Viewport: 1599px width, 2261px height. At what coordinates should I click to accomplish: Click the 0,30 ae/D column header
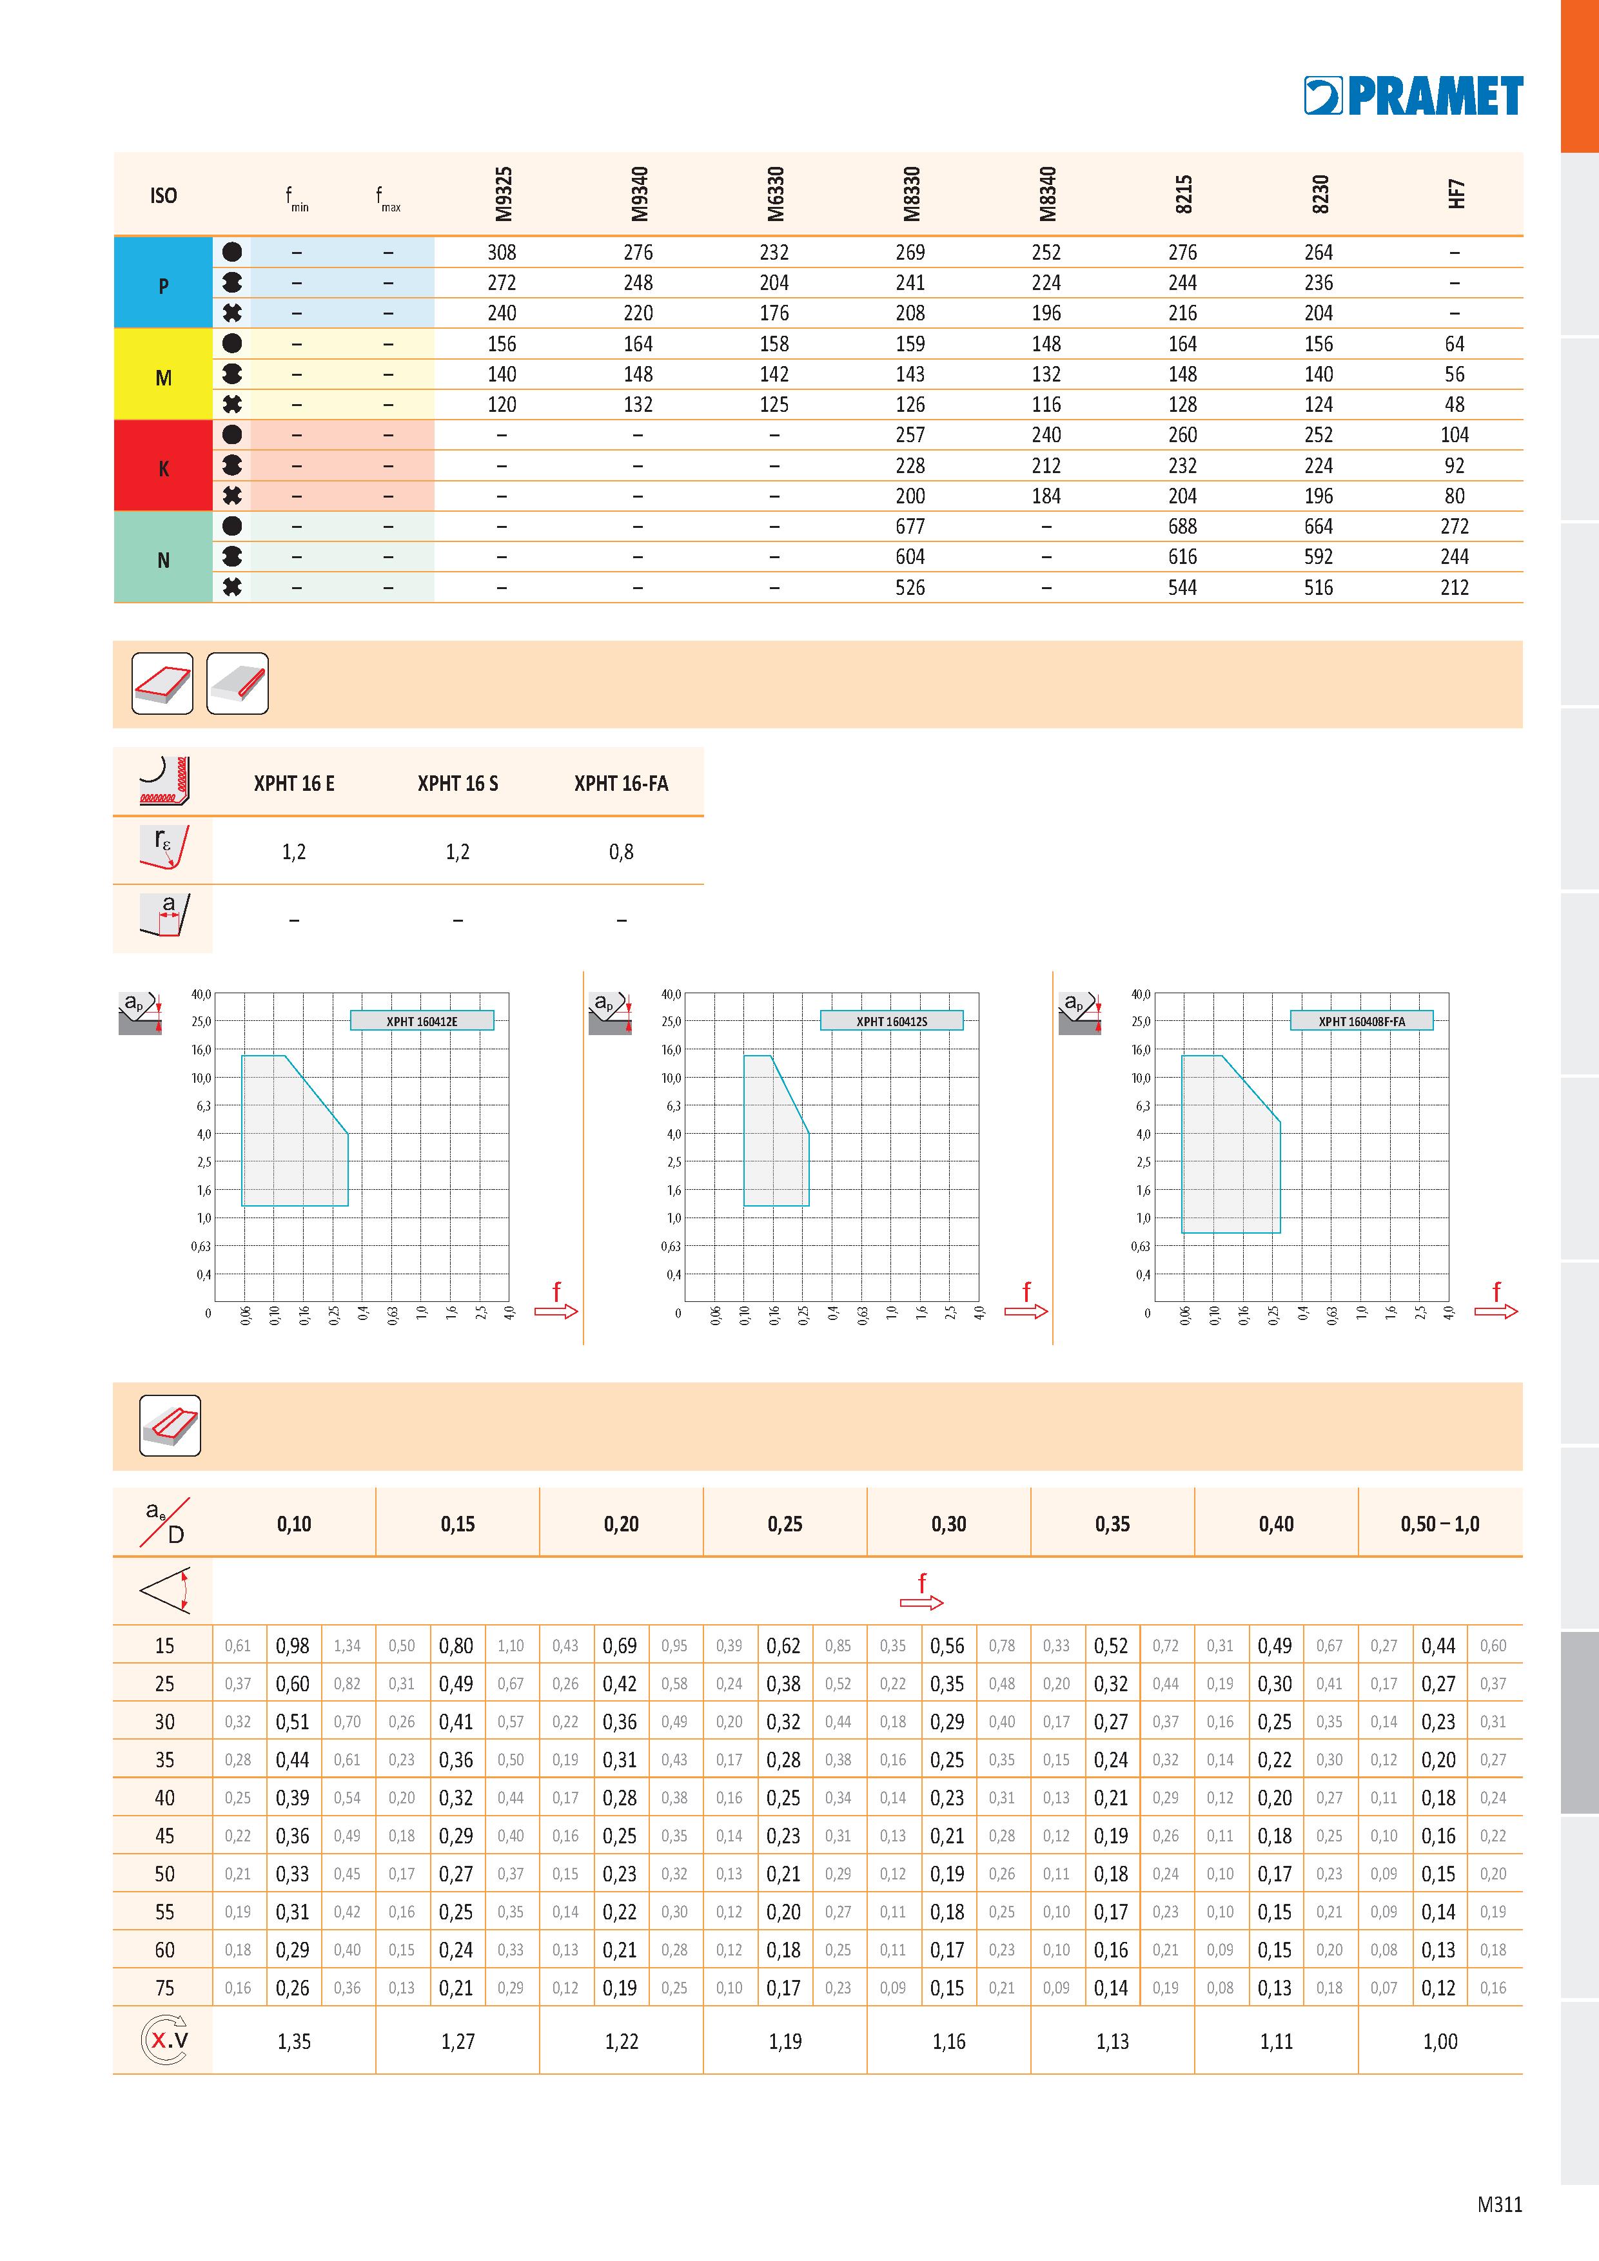948,1524
